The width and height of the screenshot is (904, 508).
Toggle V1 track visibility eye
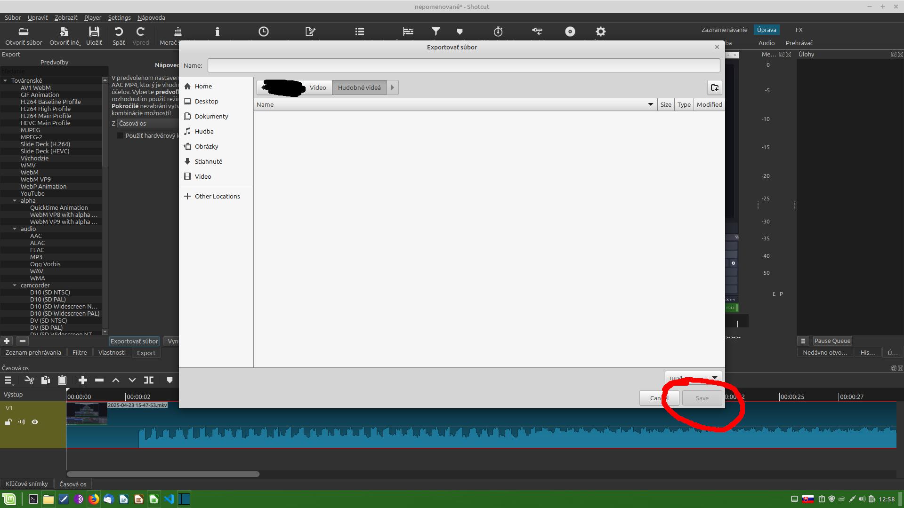[x=35, y=422]
